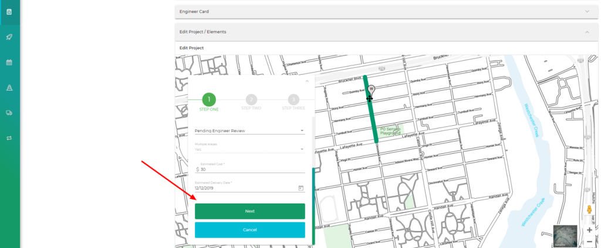This screenshot has height=248, width=601.
Task: Zoom in the map with plus button
Action: 589,230
